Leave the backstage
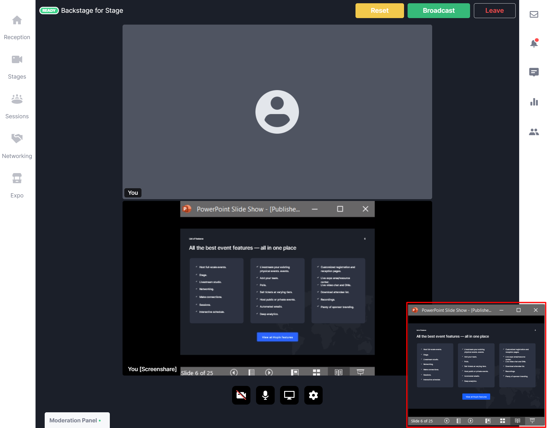547x428 pixels. pyautogui.click(x=494, y=11)
